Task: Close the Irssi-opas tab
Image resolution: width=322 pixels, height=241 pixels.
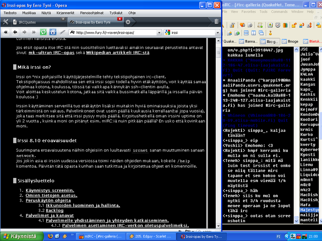Action: 120,19
